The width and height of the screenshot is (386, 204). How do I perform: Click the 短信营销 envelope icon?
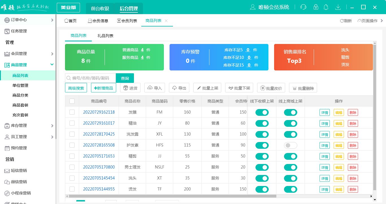[x=7, y=171]
